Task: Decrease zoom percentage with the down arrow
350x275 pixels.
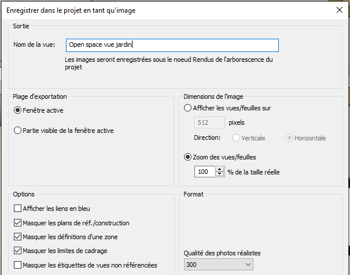Action: coord(219,174)
